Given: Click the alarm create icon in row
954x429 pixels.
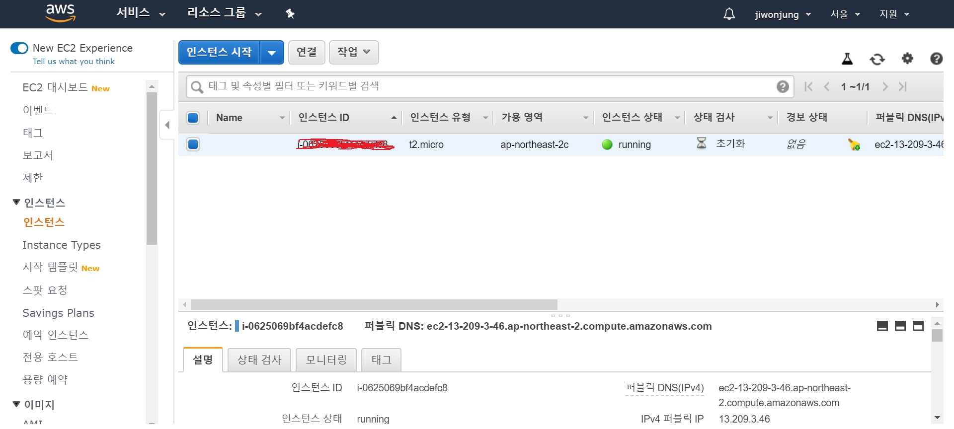Looking at the screenshot, I should pyautogui.click(x=854, y=144).
